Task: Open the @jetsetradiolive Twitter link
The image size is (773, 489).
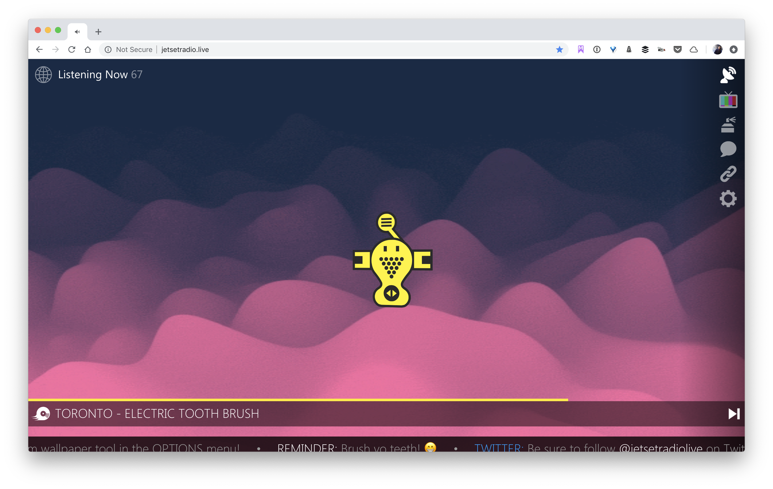Action: pyautogui.click(x=660, y=448)
